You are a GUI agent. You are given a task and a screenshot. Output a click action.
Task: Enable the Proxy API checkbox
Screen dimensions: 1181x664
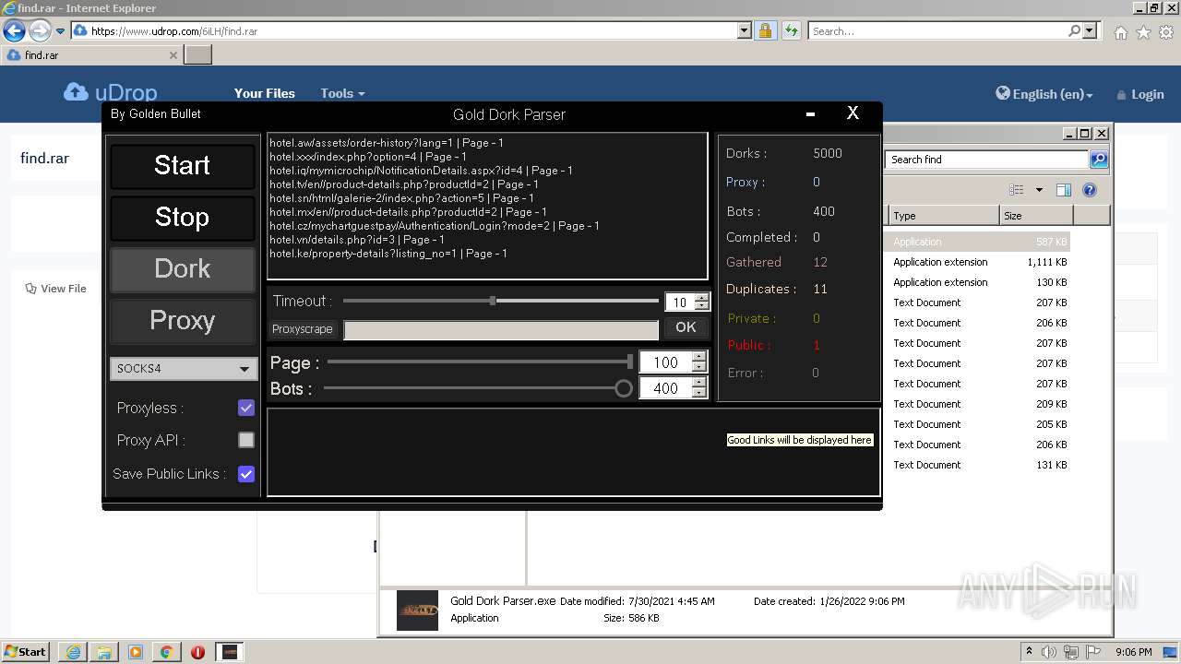(x=246, y=441)
